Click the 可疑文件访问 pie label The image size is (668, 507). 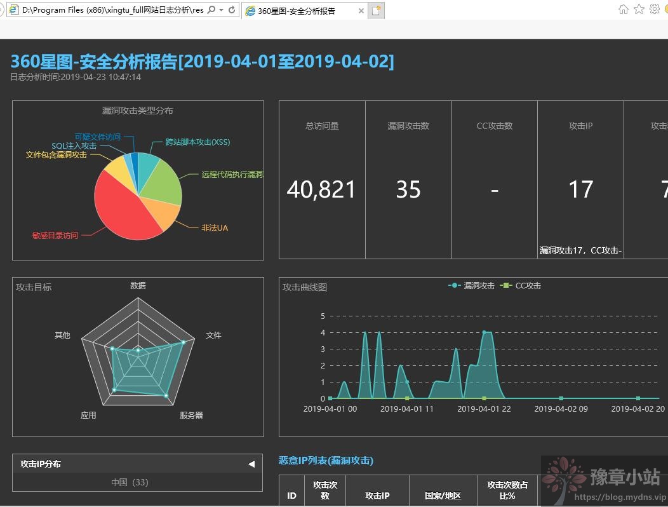98,137
